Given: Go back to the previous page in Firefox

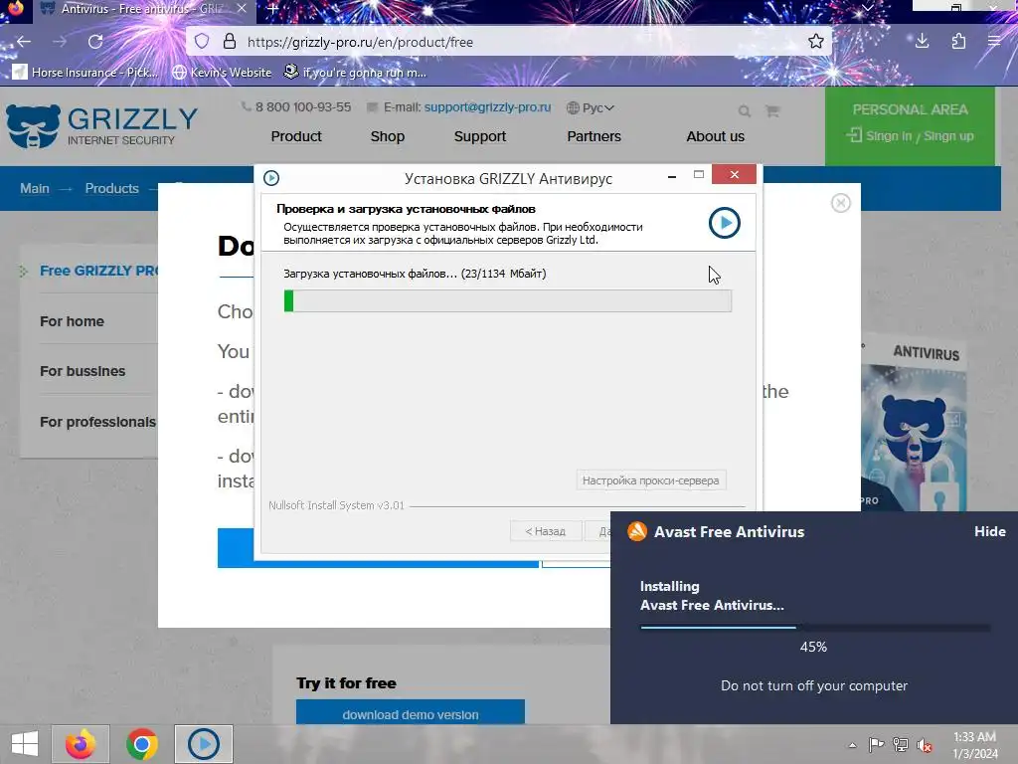Looking at the screenshot, I should point(24,42).
